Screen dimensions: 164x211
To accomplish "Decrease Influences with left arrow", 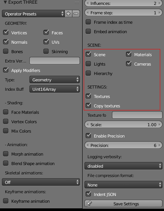I will pyautogui.click(x=87, y=3).
